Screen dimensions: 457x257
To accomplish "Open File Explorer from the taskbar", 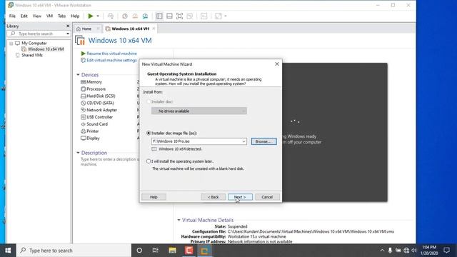I will point(173,251).
